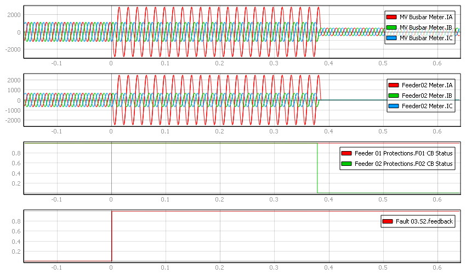Viewport: 466px width, 279px height.
Task: Click the green swatch for MV Busbar Meter.IB
Action: click(391, 27)
